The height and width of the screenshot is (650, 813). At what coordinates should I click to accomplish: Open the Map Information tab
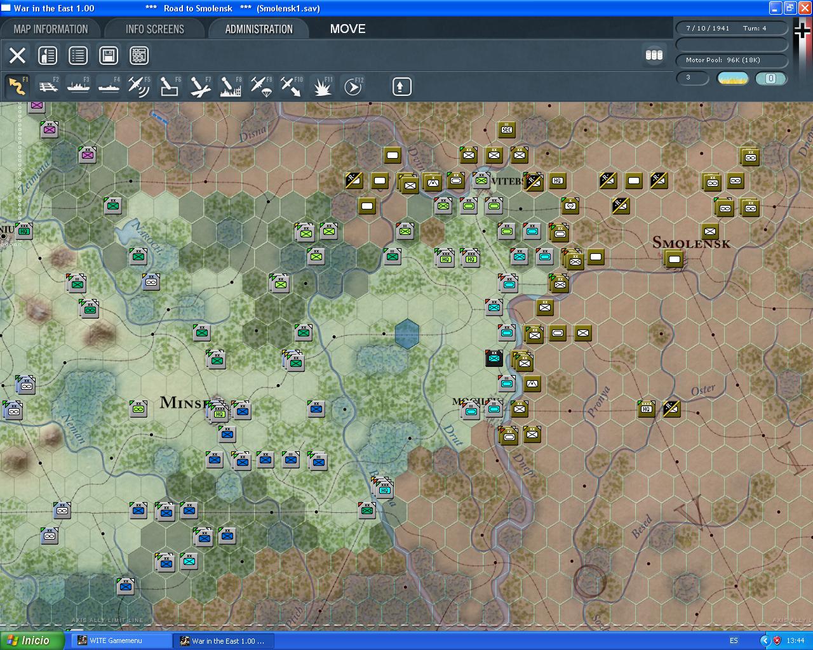(x=51, y=29)
